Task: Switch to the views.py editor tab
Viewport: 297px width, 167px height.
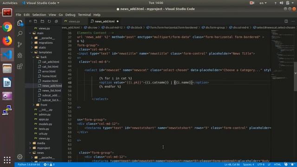Action: tap(74, 21)
